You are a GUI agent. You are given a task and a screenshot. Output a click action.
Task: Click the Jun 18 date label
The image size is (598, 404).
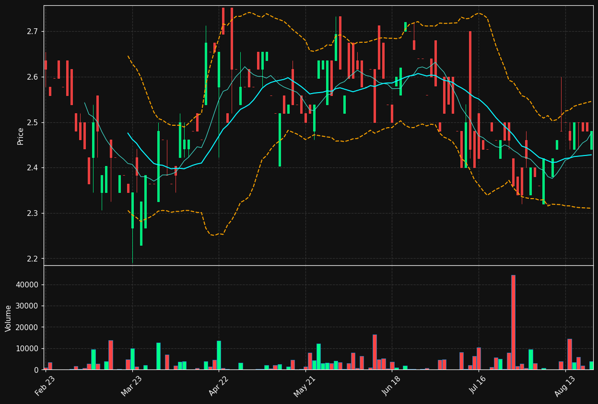pos(391,386)
